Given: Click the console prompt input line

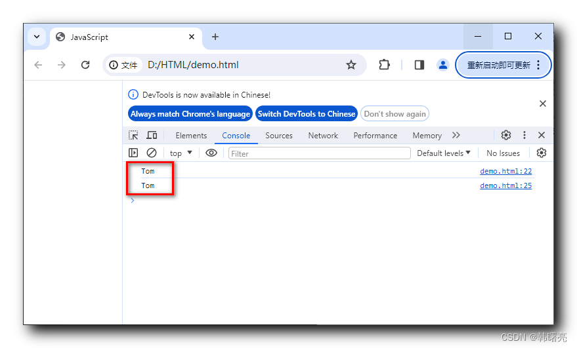Looking at the screenshot, I should [x=337, y=201].
